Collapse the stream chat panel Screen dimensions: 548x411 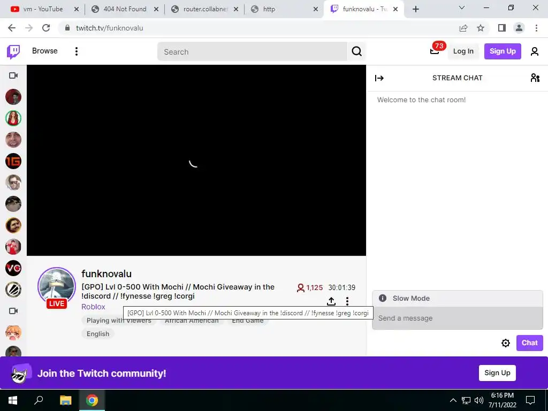pyautogui.click(x=379, y=78)
